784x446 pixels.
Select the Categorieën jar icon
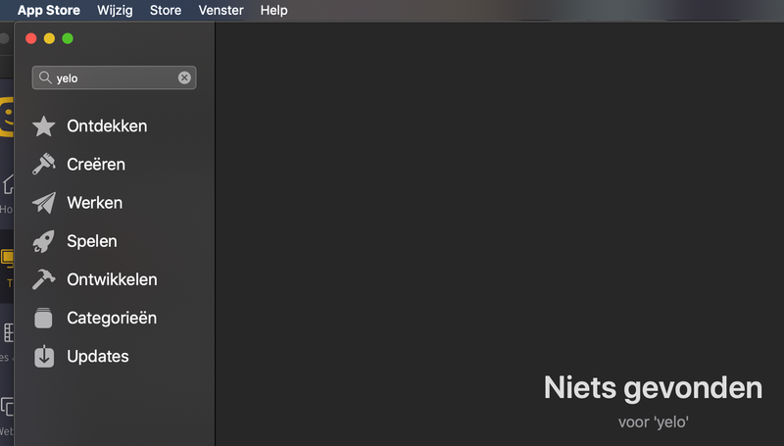[43, 318]
